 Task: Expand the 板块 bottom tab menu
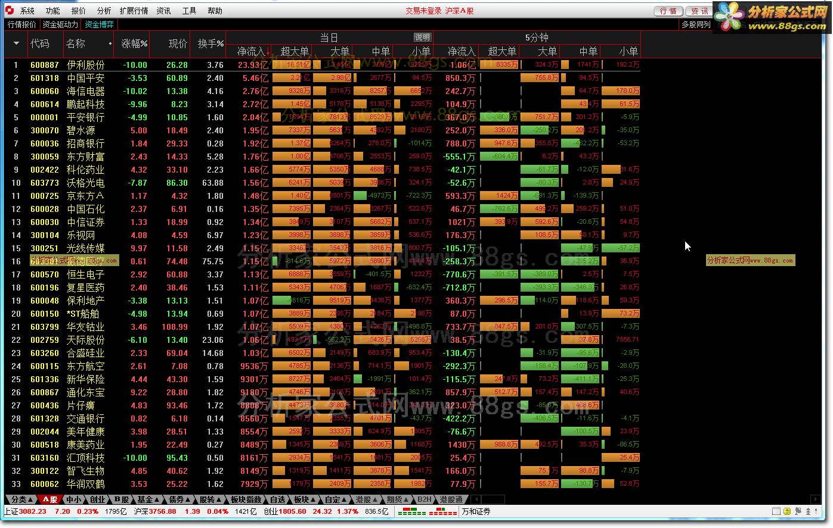(x=305, y=499)
